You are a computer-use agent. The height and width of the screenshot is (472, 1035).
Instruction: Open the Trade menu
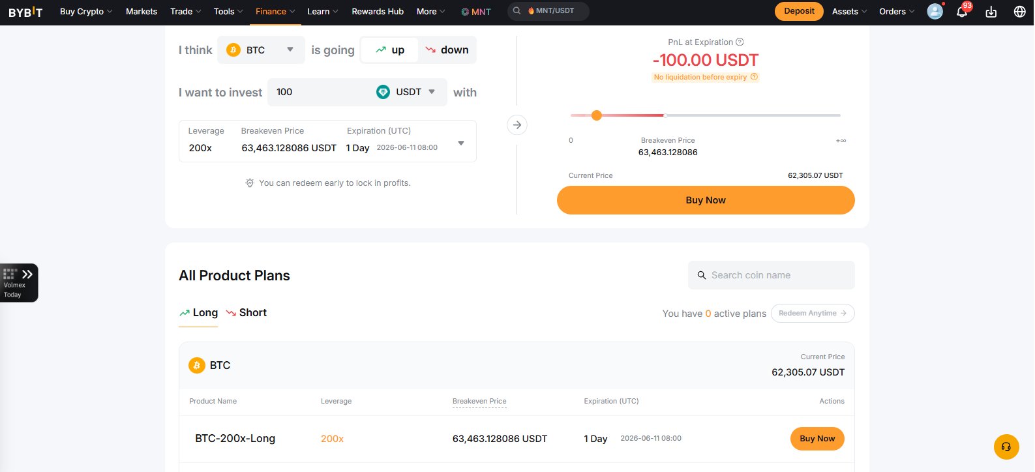tap(186, 12)
